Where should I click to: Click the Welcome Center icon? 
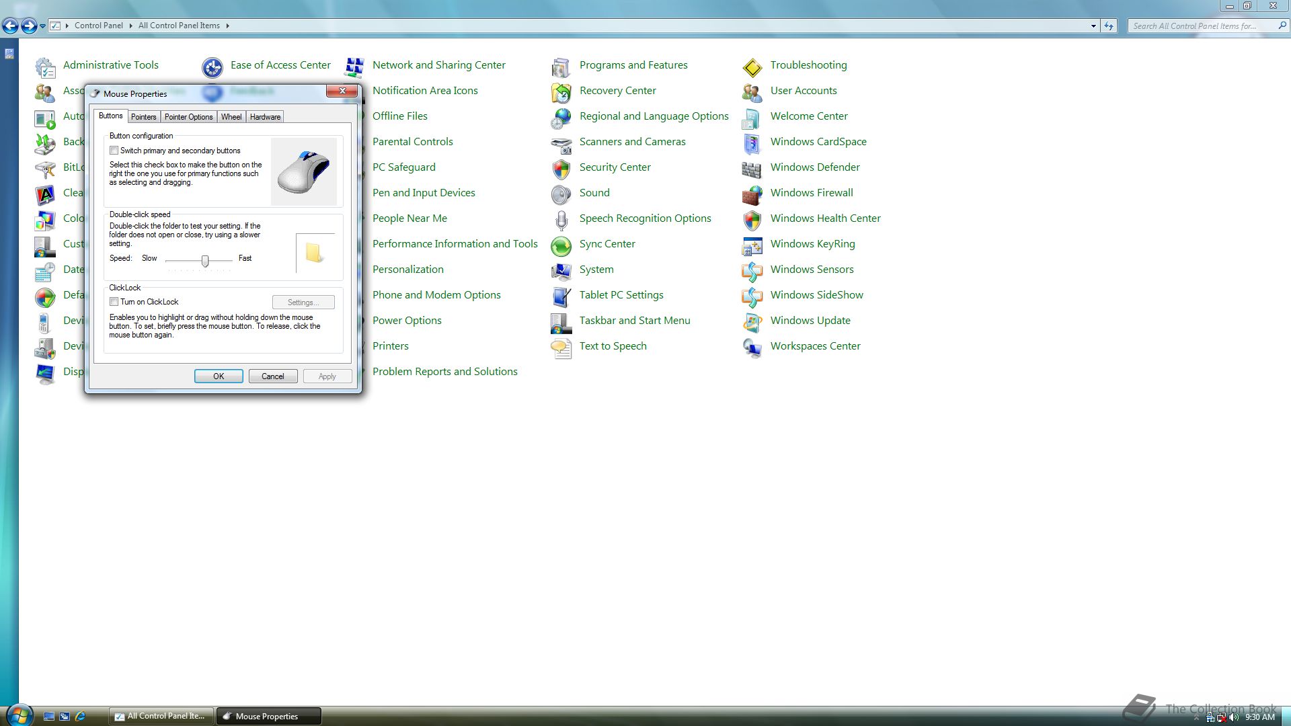[752, 118]
